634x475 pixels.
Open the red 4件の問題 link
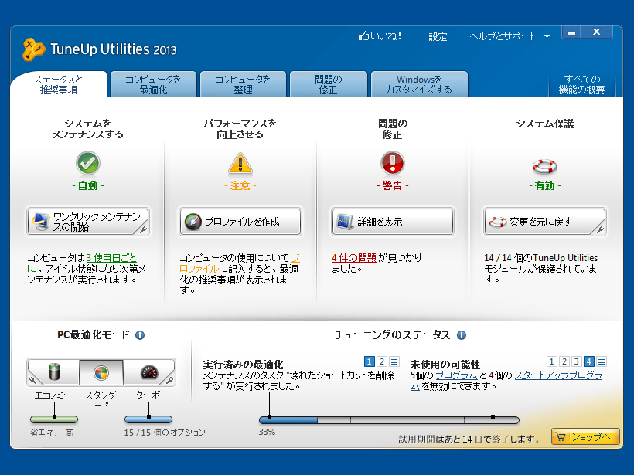click(354, 257)
